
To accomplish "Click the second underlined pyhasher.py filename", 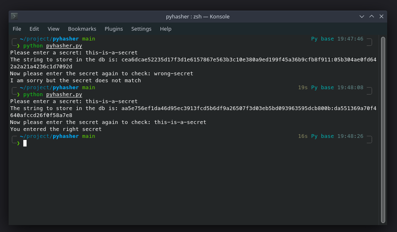I will tap(64, 95).
